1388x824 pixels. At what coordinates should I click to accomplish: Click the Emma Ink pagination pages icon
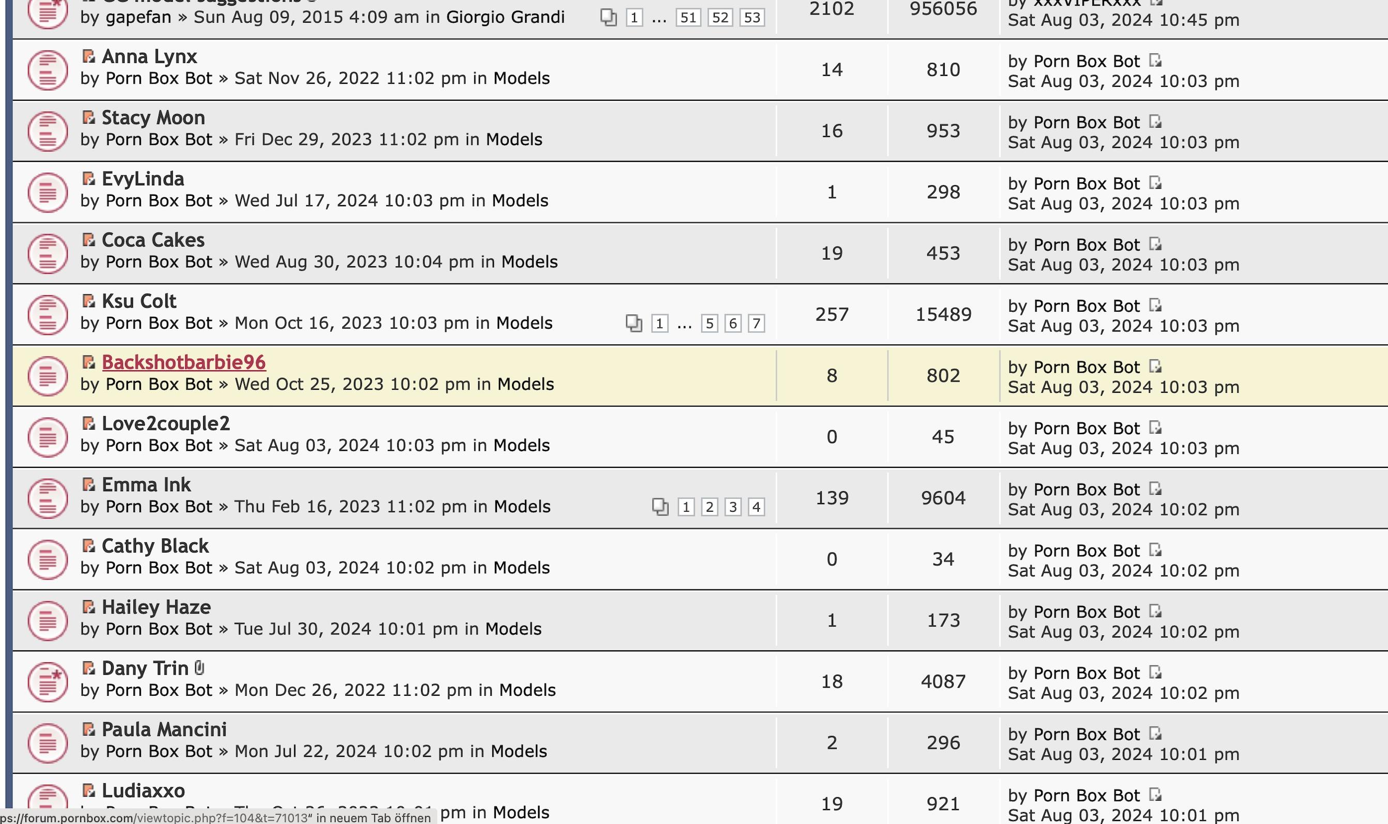coord(660,507)
